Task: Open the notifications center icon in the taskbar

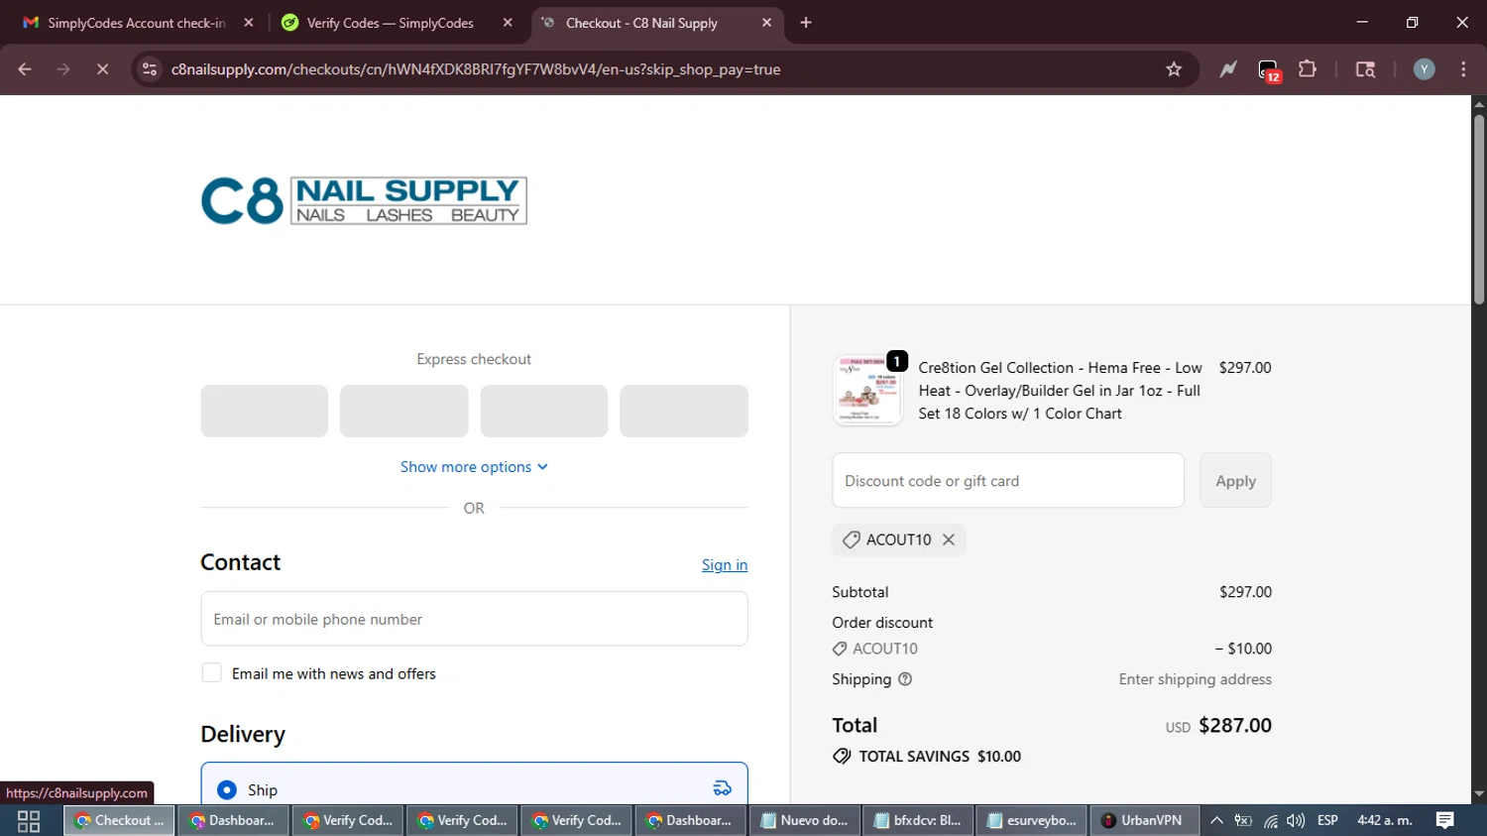Action: (x=1445, y=821)
